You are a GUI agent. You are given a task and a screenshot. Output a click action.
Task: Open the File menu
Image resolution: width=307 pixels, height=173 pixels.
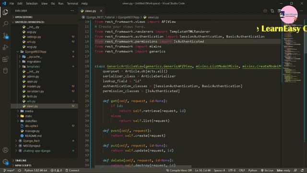(x=12, y=3)
